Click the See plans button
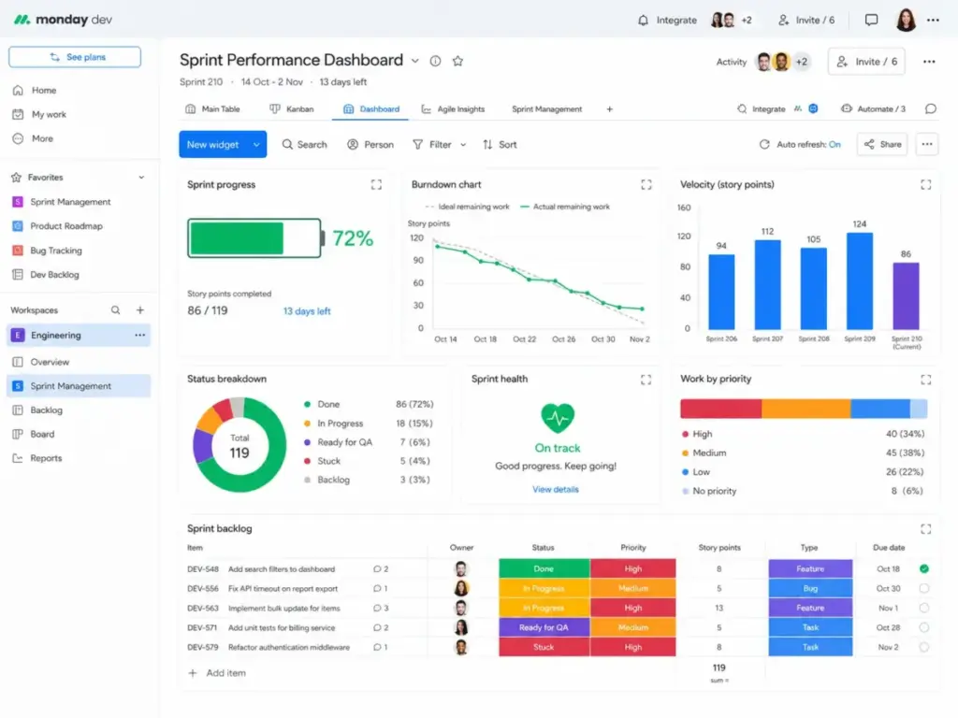The width and height of the screenshot is (958, 718). pos(75,57)
